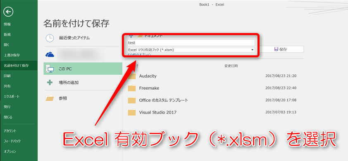Click the この PC computer icon

pos(50,69)
